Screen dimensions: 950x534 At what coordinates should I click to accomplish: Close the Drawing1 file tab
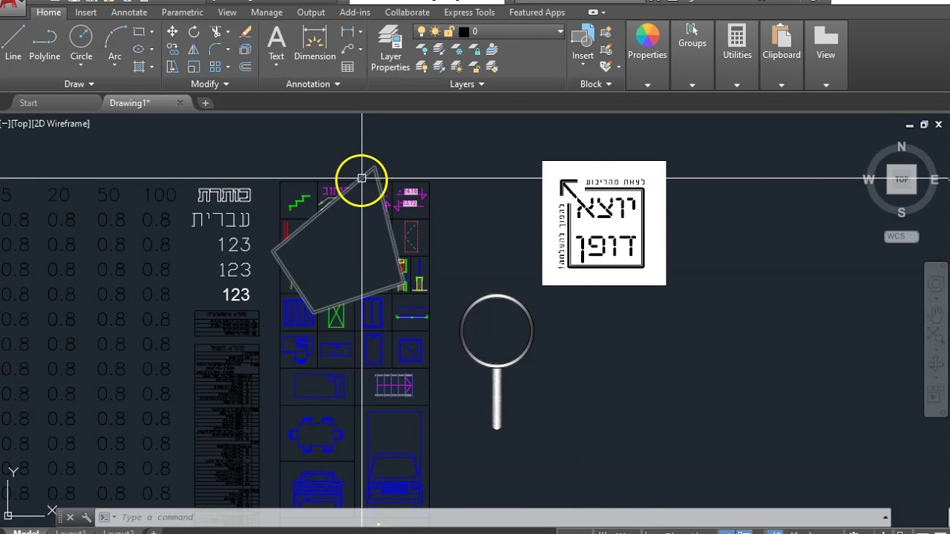(x=180, y=103)
